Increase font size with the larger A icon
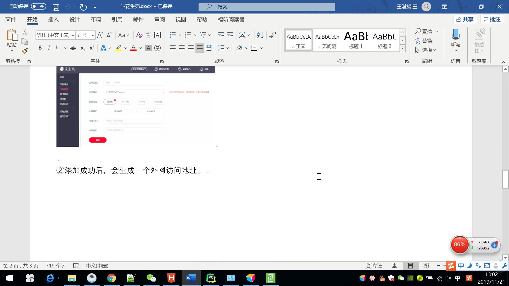 [100, 35]
